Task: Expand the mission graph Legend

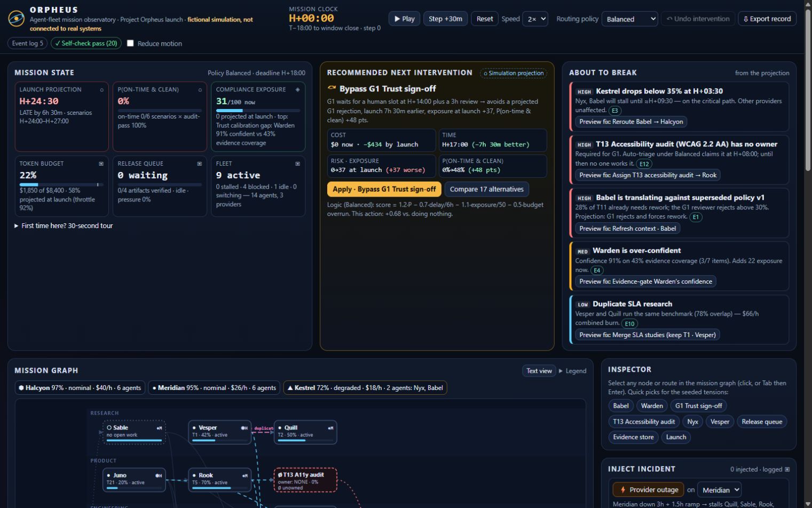Action: [x=572, y=371]
